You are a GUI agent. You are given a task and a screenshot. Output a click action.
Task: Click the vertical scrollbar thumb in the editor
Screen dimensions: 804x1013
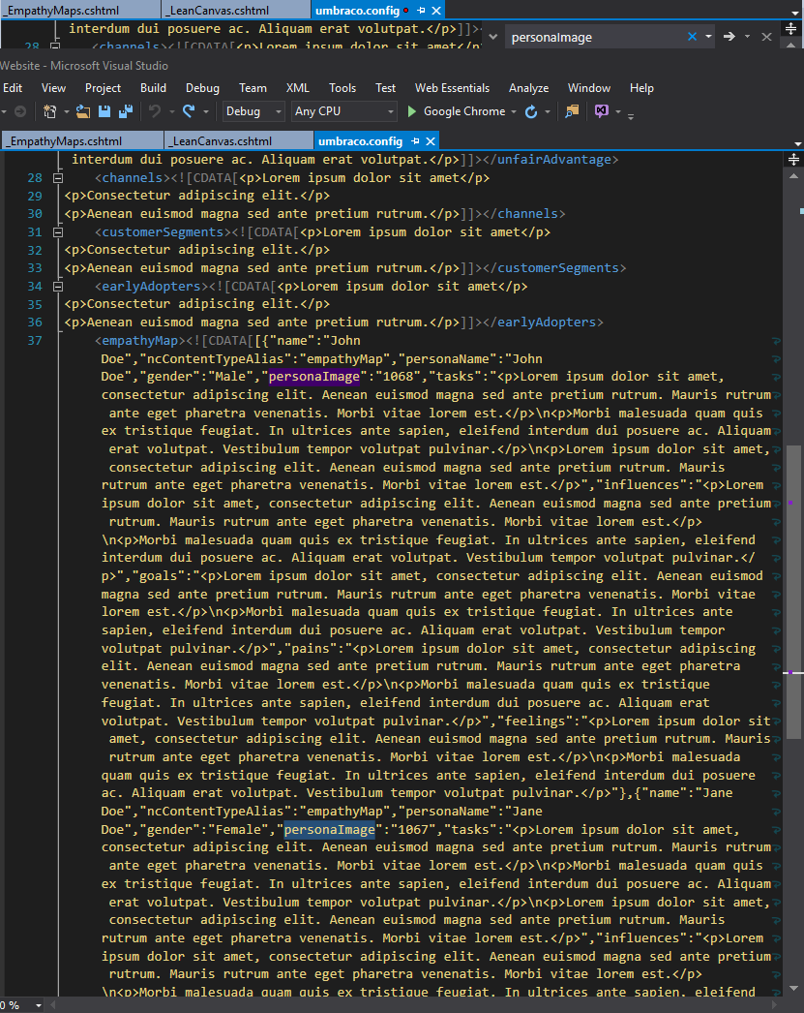(x=793, y=591)
